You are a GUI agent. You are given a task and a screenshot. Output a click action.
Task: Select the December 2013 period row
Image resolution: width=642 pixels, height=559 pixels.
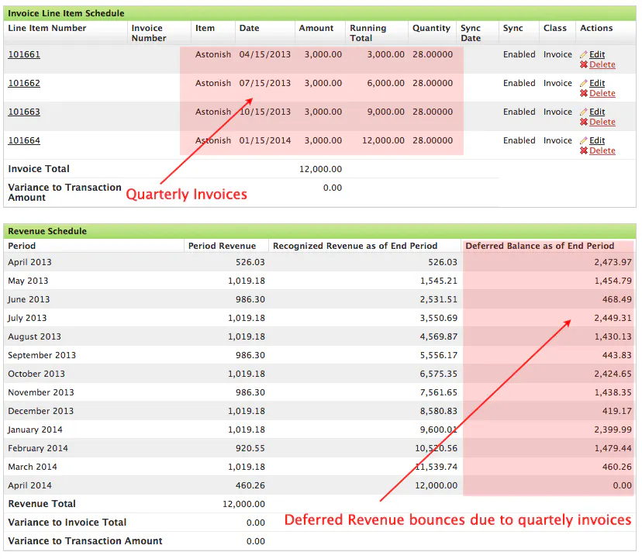point(319,411)
